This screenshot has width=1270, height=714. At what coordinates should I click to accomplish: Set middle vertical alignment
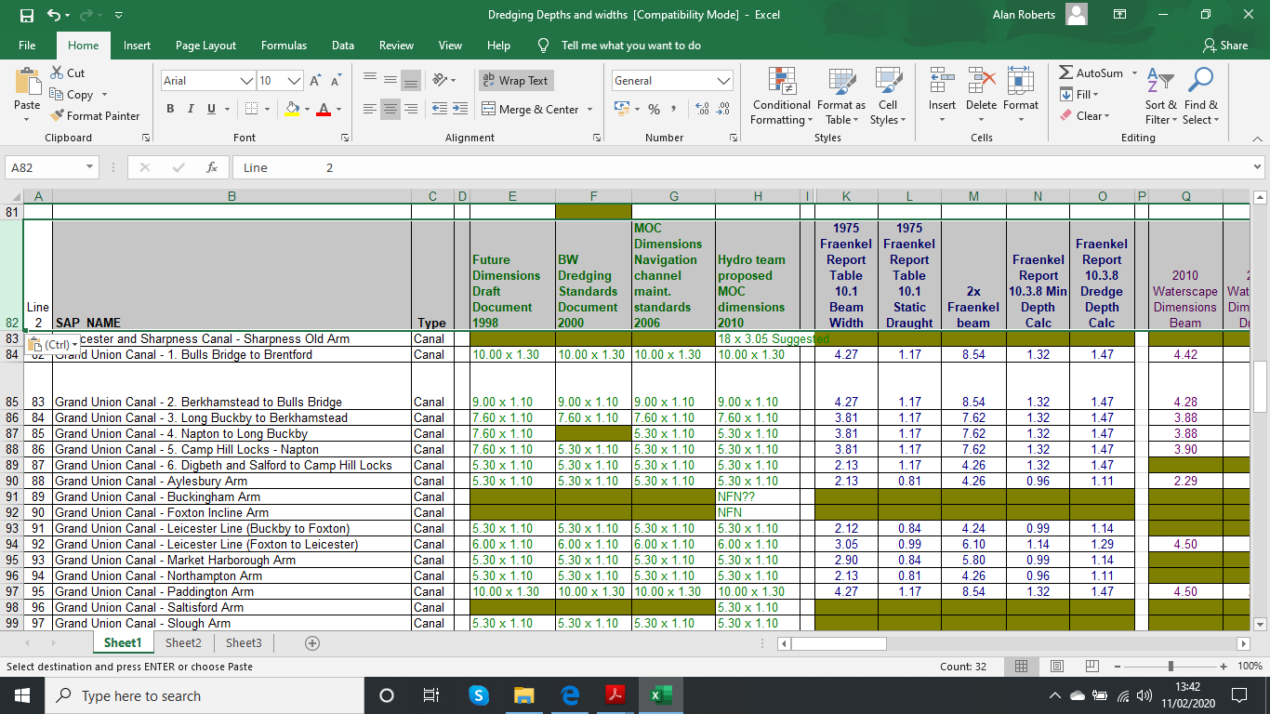(390, 81)
